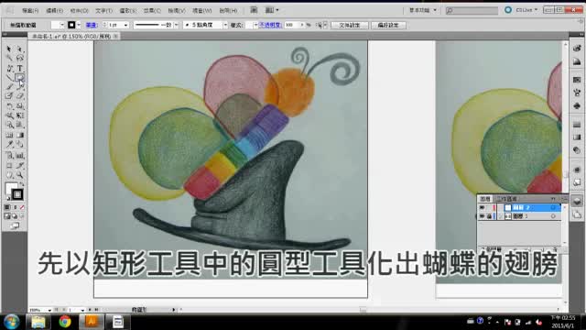Open the 基本功能 workspace switcher

423,10
